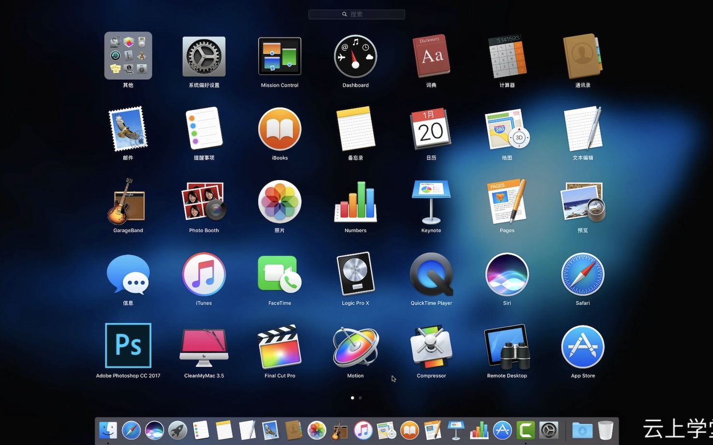Open TextEdit from the Dock
The image size is (713, 445).
click(x=247, y=430)
